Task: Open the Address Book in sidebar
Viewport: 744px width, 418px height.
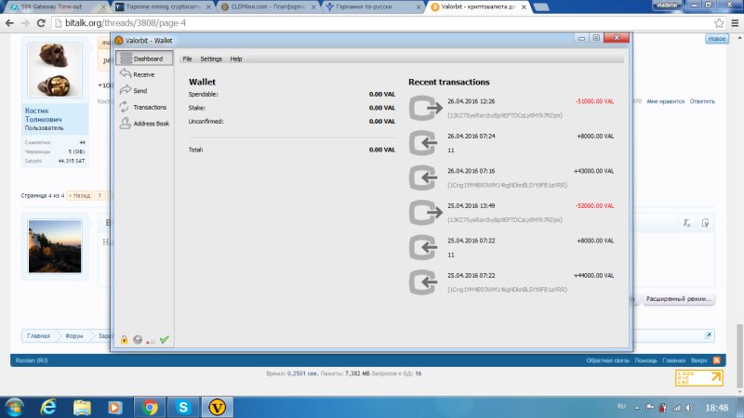Action: pos(150,123)
